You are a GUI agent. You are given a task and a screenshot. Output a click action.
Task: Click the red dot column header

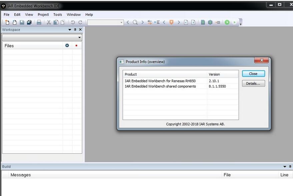coord(76,46)
